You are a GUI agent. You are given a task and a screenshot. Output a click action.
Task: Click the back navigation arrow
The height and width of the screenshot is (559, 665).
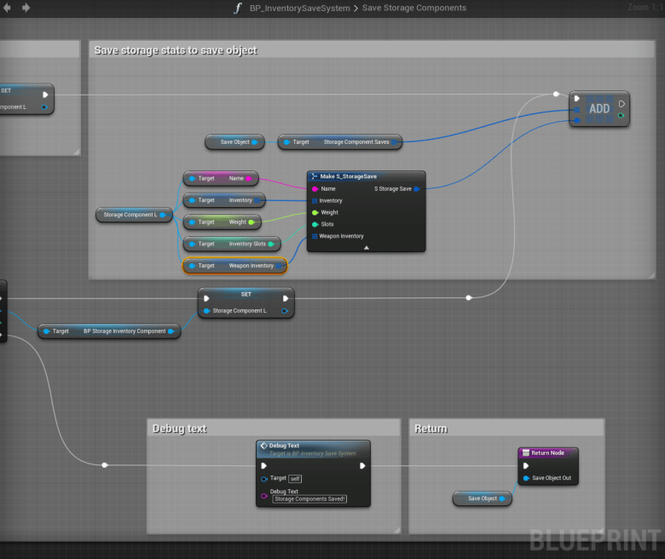pos(9,8)
